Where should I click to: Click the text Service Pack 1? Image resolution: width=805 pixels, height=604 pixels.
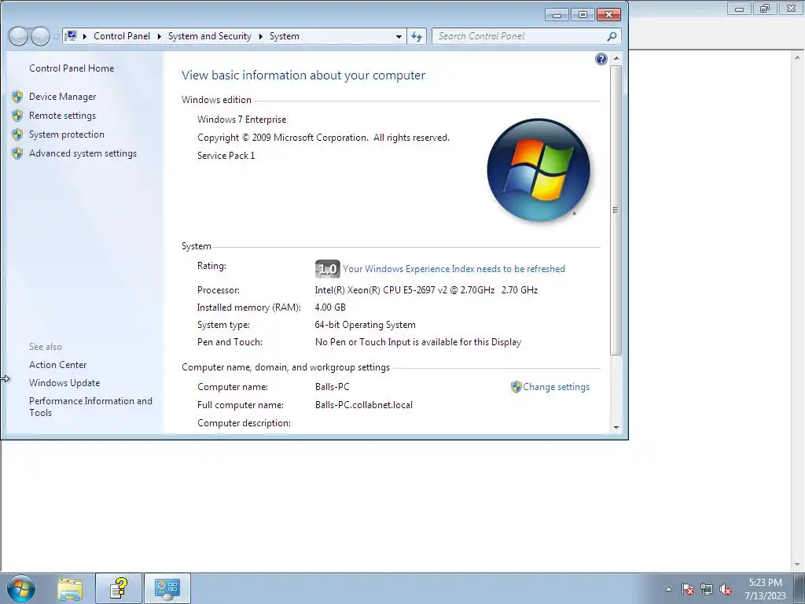point(226,156)
